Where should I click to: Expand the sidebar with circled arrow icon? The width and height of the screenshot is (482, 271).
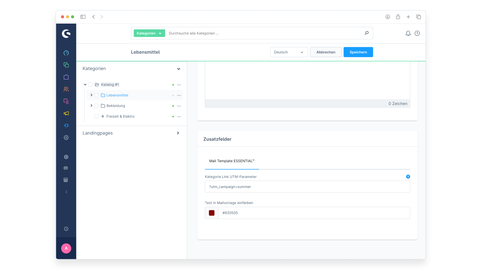[66, 229]
